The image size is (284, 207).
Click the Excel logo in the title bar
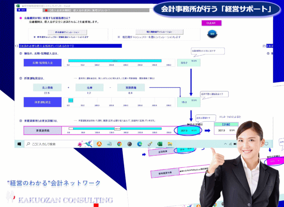click(x=18, y=6)
